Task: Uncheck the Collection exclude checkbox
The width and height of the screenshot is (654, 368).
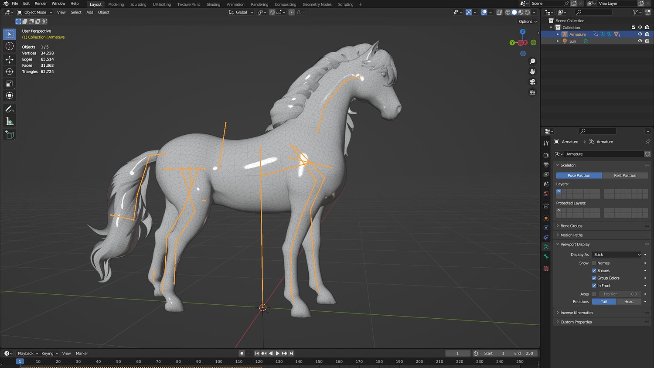Action: 634,27
